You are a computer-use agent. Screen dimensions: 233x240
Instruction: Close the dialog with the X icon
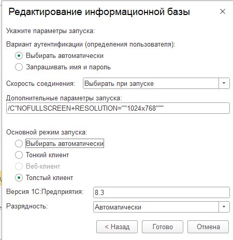[x=223, y=11]
